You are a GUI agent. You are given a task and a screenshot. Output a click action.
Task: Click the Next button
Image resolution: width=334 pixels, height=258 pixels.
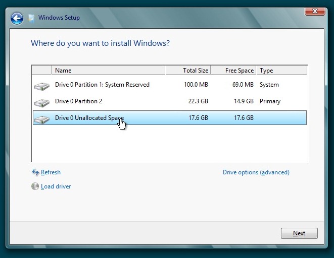299,233
